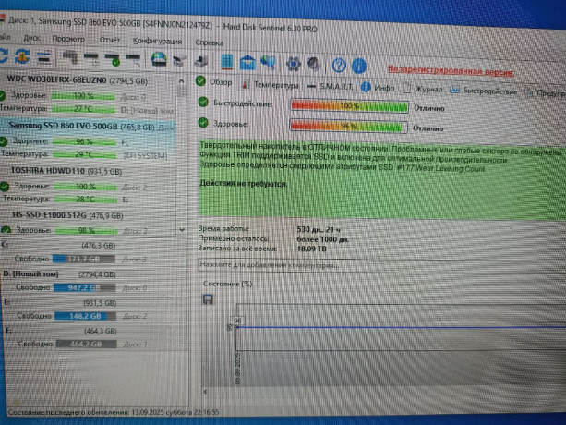Click the globe with speech bubble icon
566x425 pixels.
click(268, 63)
